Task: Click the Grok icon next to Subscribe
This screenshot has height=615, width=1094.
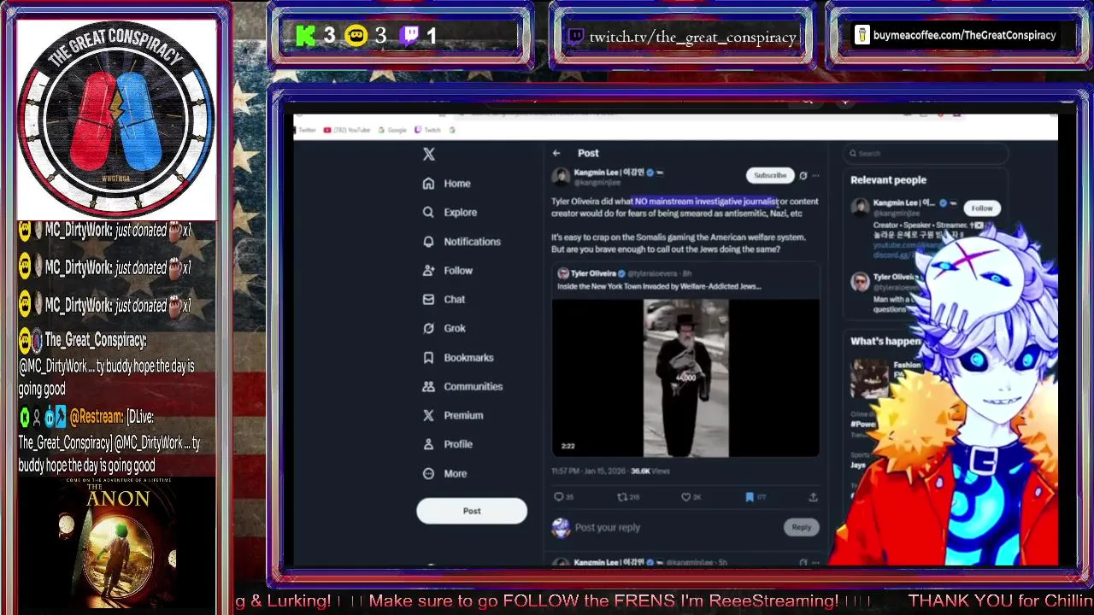Action: [803, 175]
